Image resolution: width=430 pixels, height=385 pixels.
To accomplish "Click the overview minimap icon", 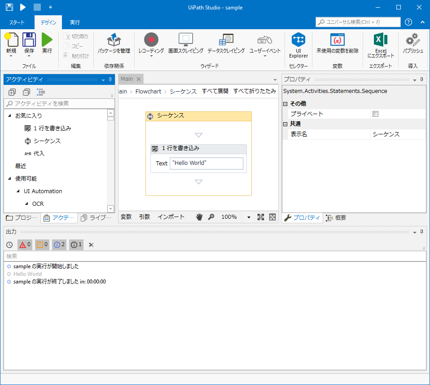I will click(272, 217).
